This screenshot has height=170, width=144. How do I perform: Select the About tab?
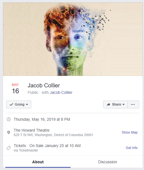point(38,162)
